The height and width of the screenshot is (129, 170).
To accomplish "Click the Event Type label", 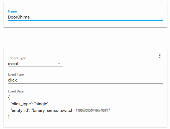I will pyautogui.click(x=16, y=74).
